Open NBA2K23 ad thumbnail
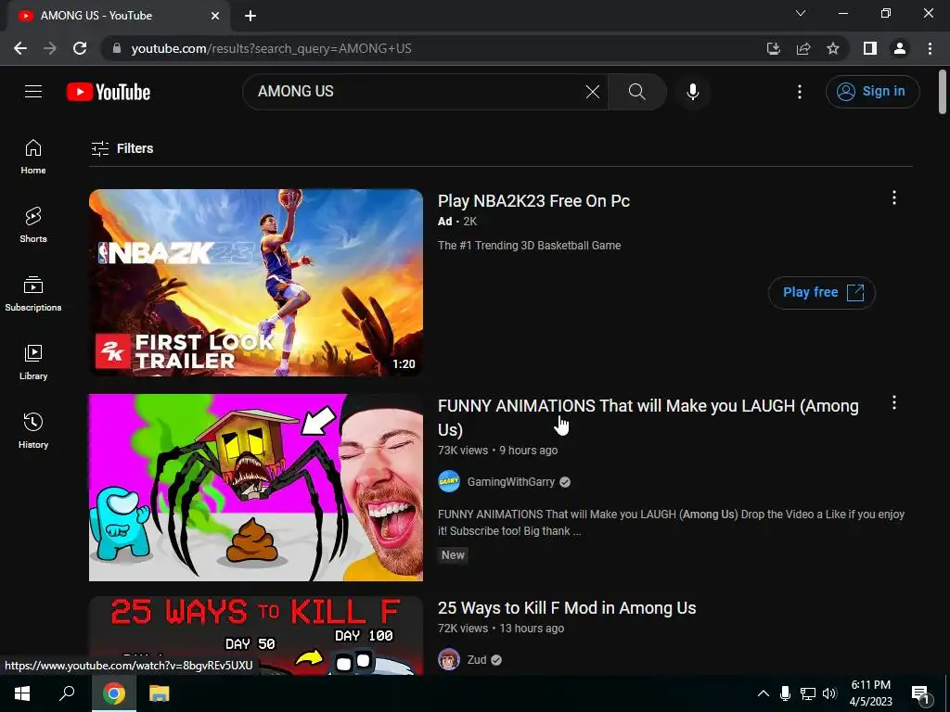950x712 pixels. click(256, 282)
